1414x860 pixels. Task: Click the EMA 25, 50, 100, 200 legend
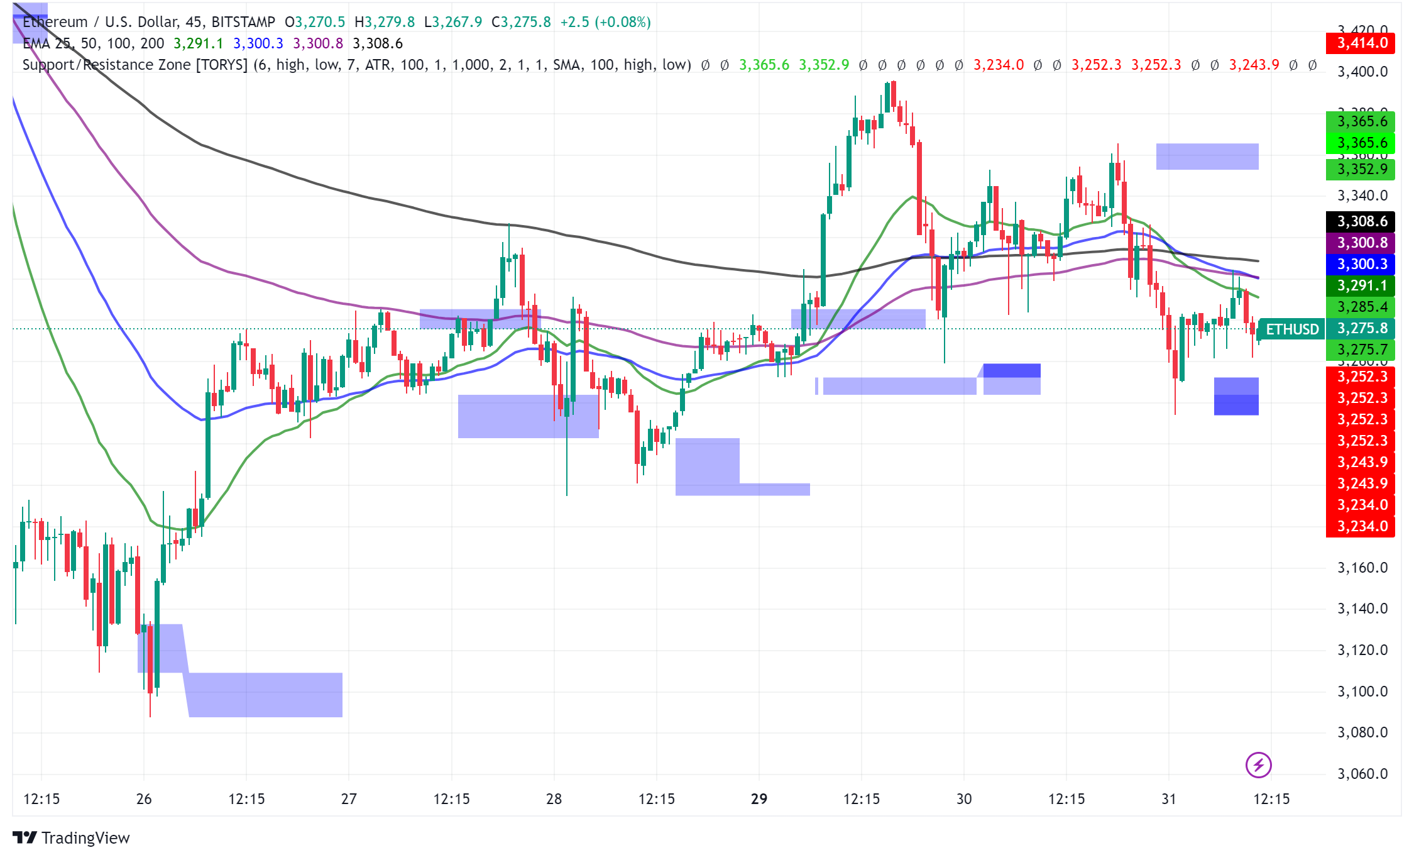point(93,43)
